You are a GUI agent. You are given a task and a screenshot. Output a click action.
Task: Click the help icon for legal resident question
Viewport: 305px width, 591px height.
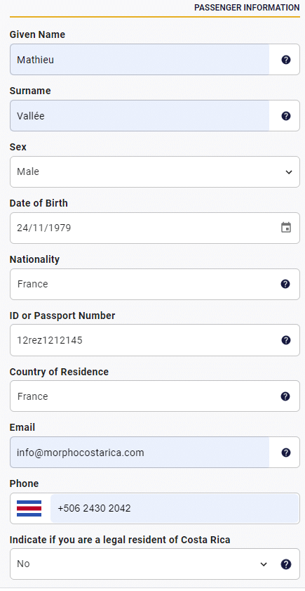[286, 564]
